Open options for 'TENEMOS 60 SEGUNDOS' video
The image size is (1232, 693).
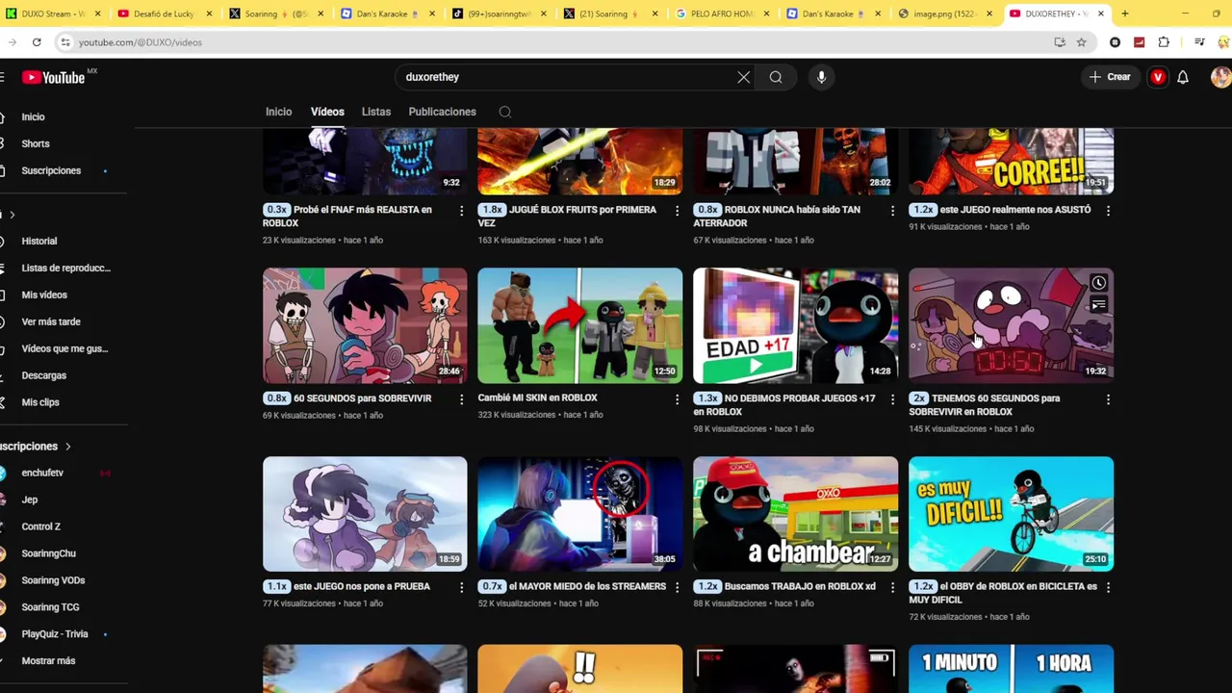(x=1108, y=398)
